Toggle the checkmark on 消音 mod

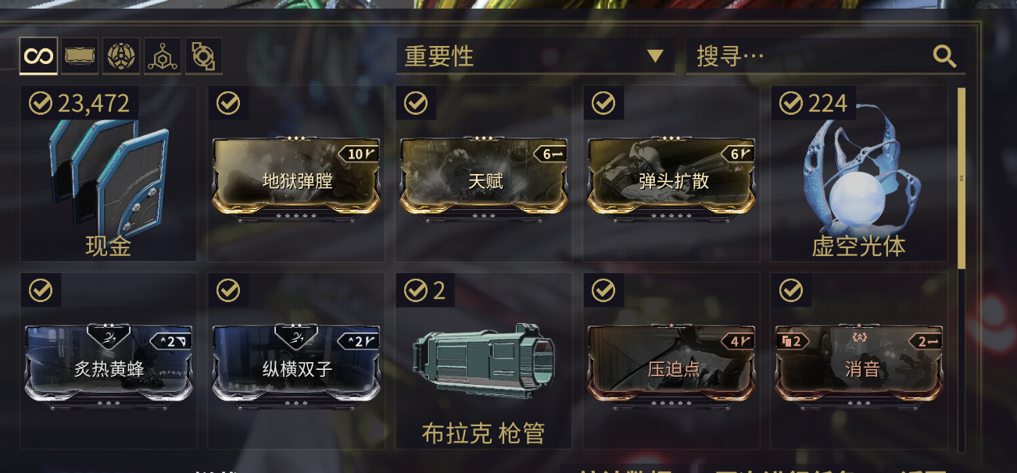coord(791,290)
